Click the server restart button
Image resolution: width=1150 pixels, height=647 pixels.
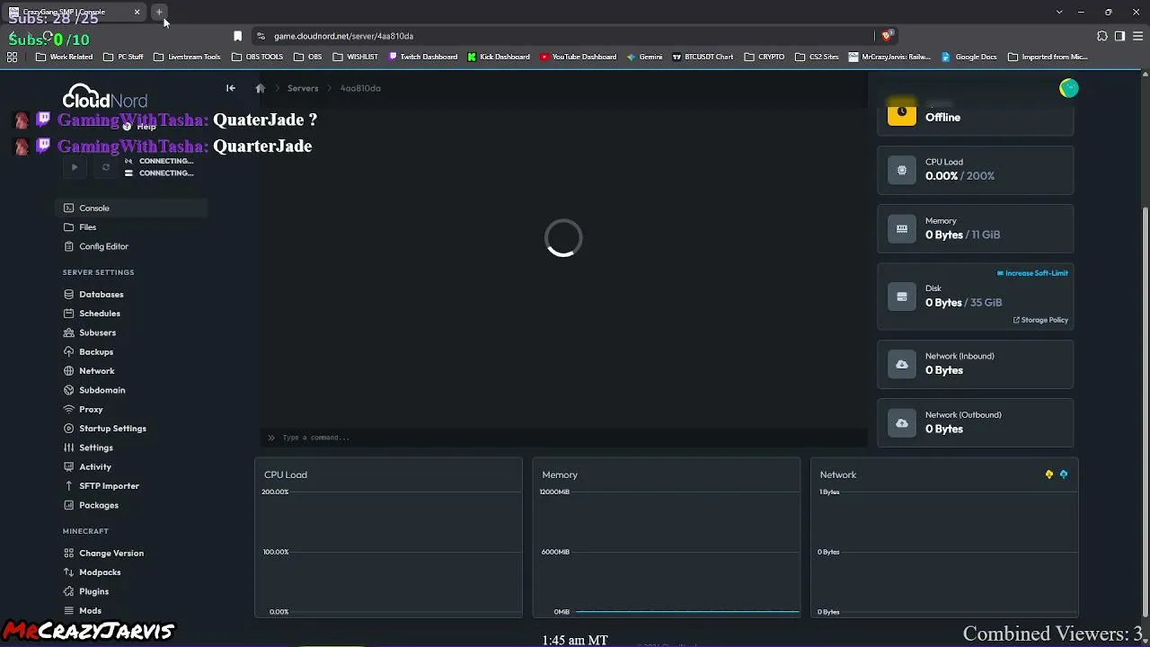point(106,167)
